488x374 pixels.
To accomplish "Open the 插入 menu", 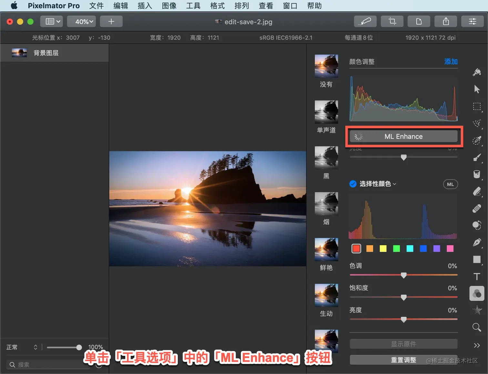I will tap(145, 5).
